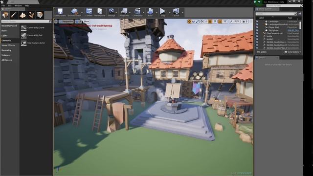Sort the outliner by the Label column
The height and width of the screenshot is (176, 313).
point(261,18)
